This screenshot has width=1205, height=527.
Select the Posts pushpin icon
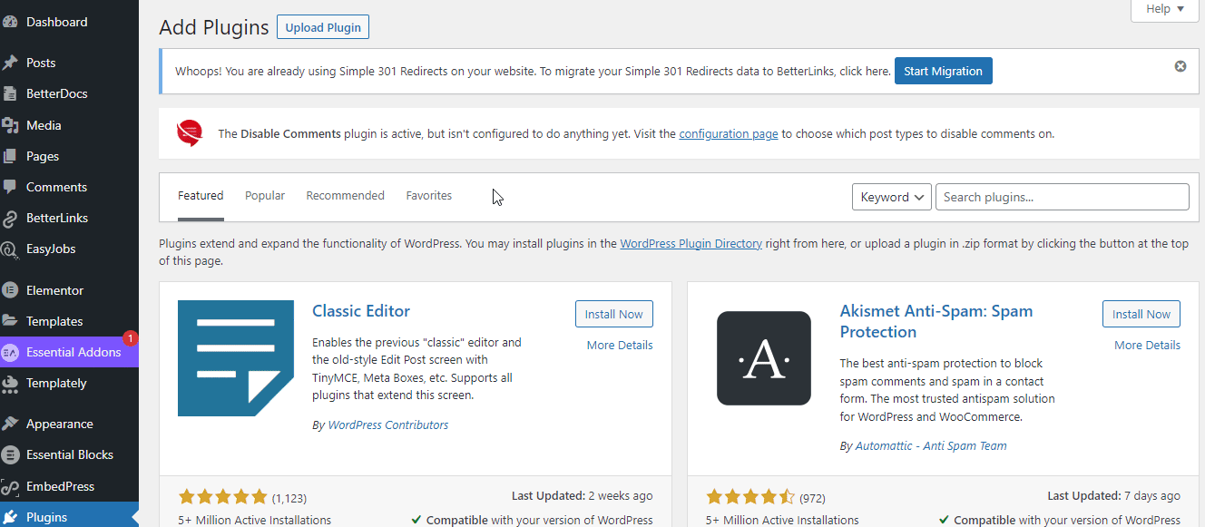[x=10, y=63]
